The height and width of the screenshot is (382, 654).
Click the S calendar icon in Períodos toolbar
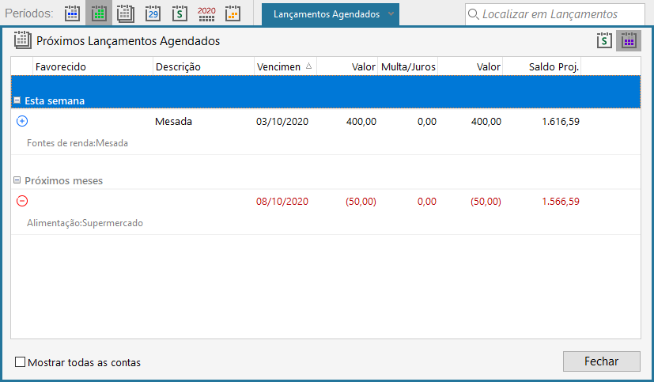tap(180, 13)
